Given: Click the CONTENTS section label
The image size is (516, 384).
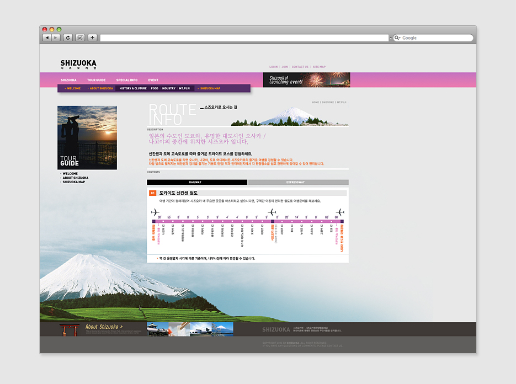Looking at the screenshot, I should 153,172.
